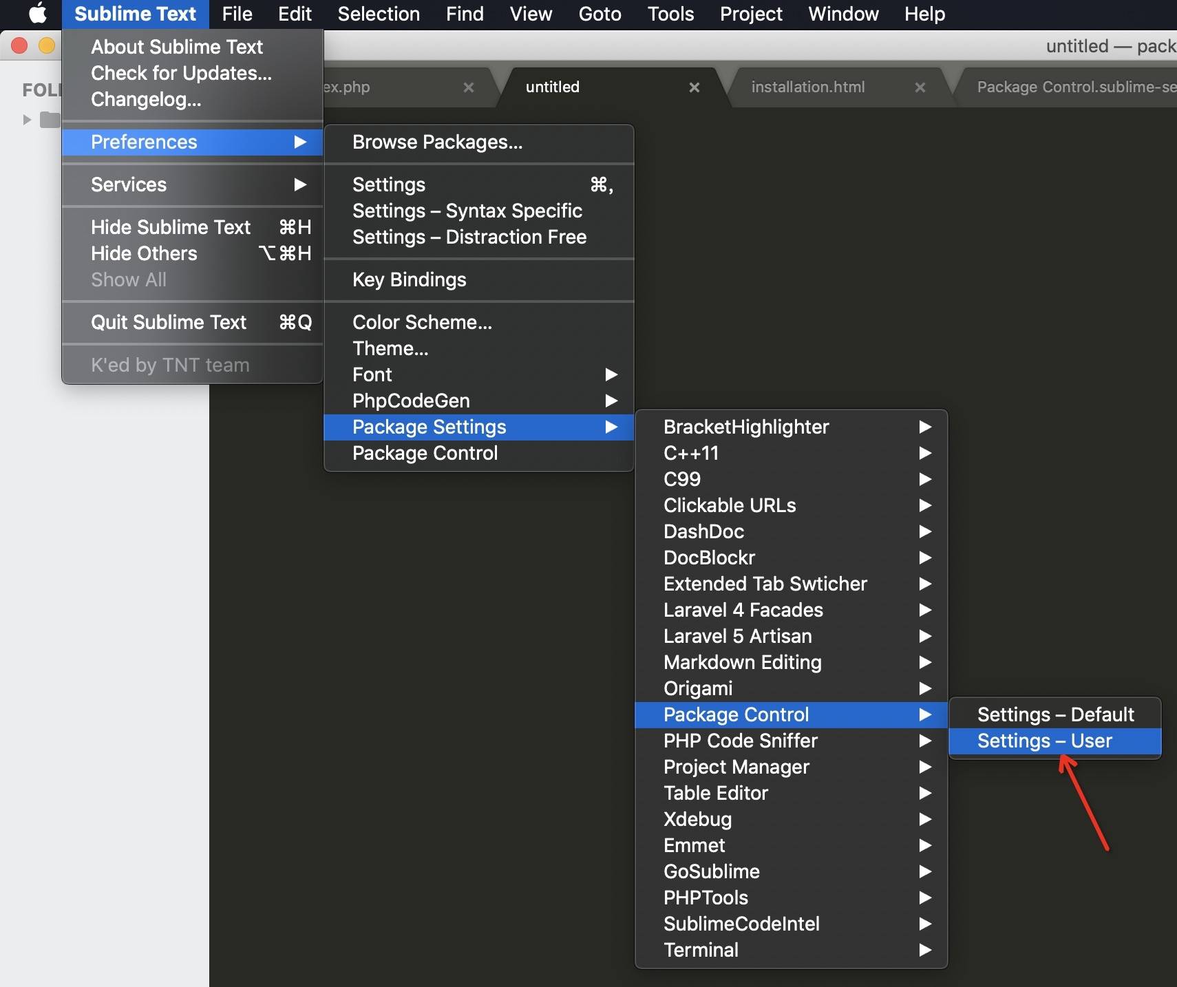Choose Hide Sublime Text
The height and width of the screenshot is (987, 1177).
193,227
